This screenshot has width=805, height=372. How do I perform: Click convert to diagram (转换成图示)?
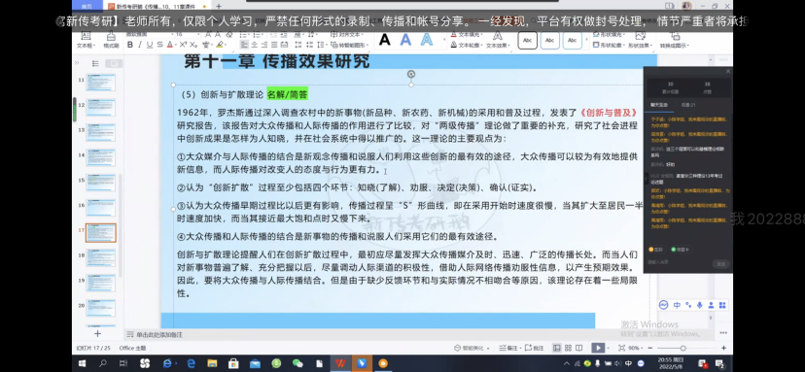(674, 40)
